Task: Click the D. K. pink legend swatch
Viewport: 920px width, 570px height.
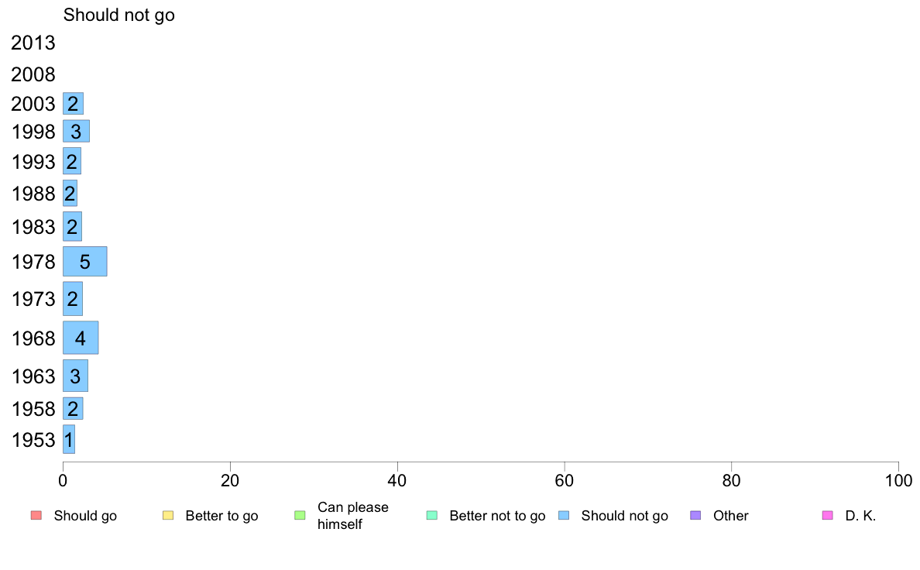Action: point(827,516)
